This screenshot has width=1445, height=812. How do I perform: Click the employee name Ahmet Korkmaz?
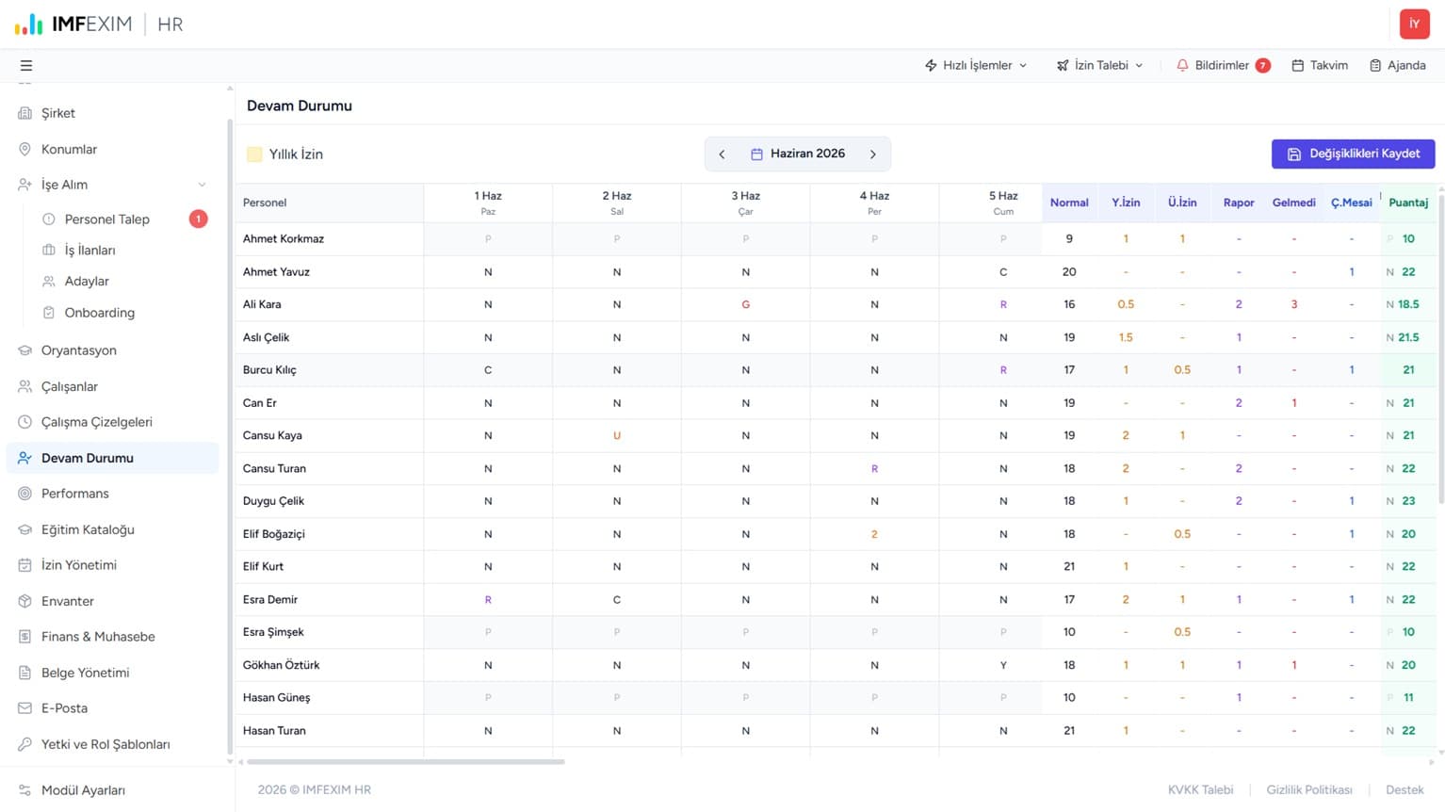click(x=284, y=239)
